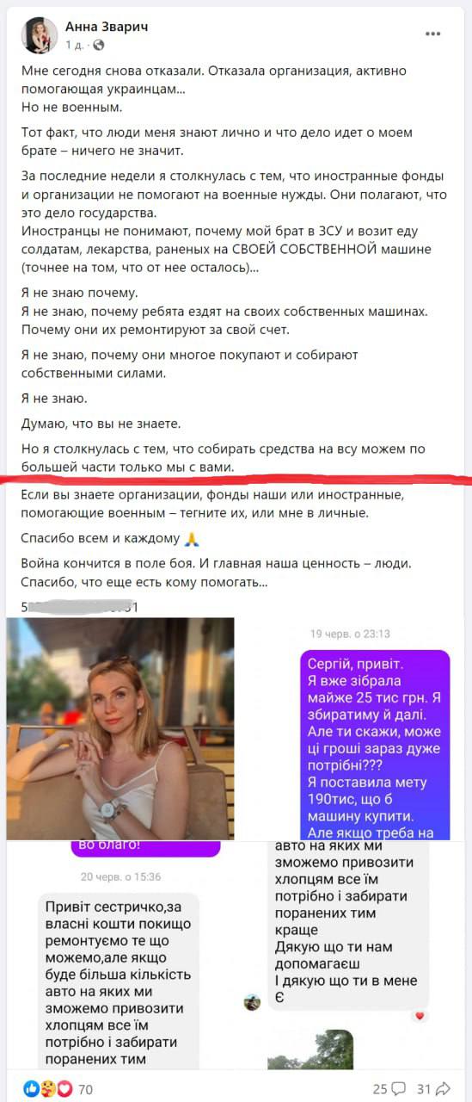The height and width of the screenshot is (1102, 472).
Task: Open chat screenshot starting 'Привіт сестричко'
Action: coord(120,955)
